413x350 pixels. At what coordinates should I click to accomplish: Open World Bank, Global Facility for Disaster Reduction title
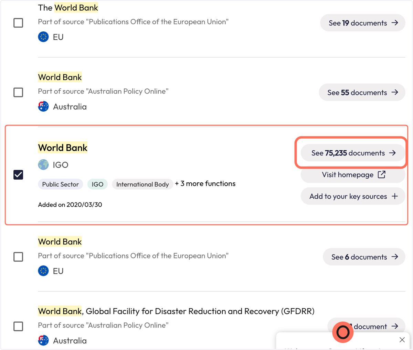[x=176, y=311]
